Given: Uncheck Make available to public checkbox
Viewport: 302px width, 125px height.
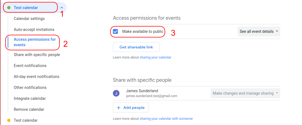Looking at the screenshot, I should [x=115, y=31].
